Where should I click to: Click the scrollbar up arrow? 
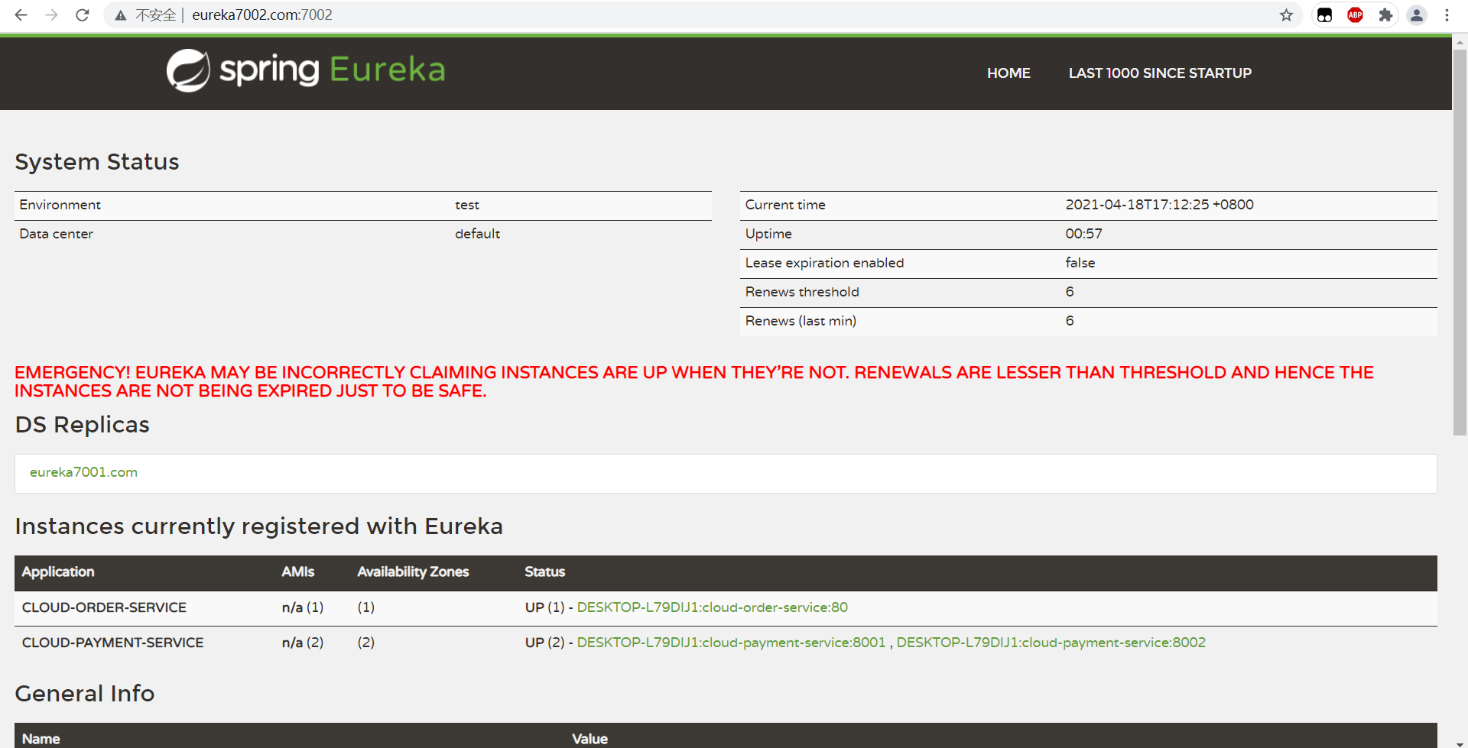point(1460,42)
